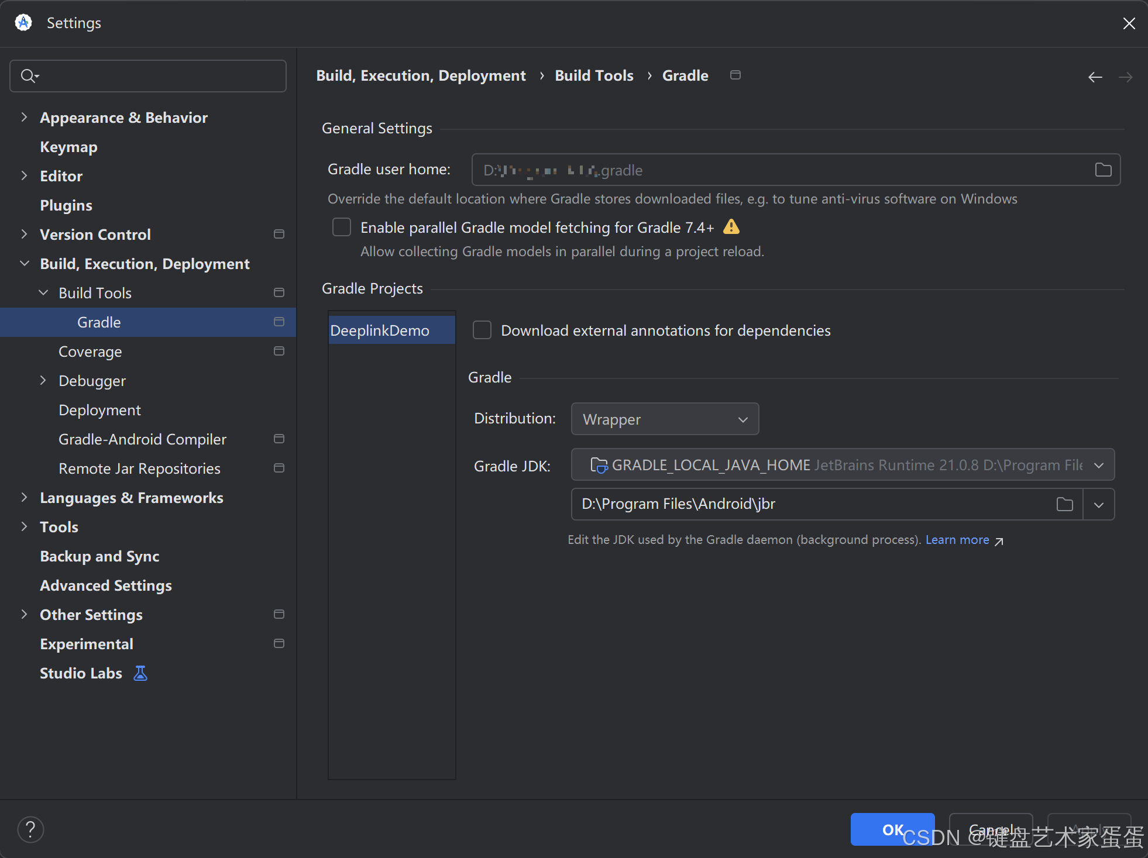Select Deployment in the settings tree
Screen dimensions: 1148x858
click(x=99, y=410)
